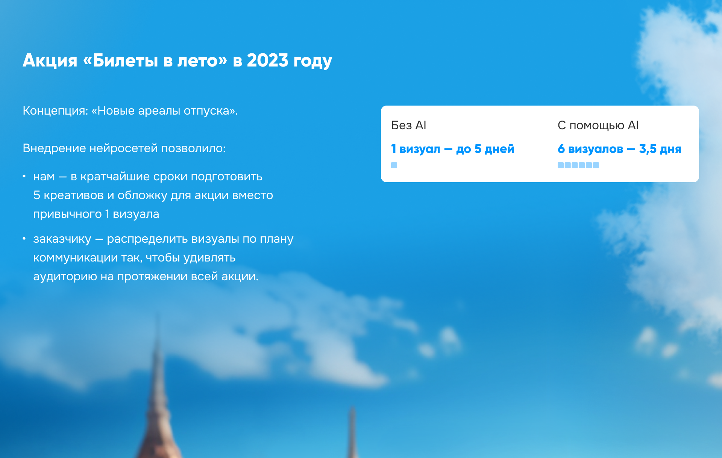Click first square in the six-square row
The image size is (722, 458).
(561, 165)
